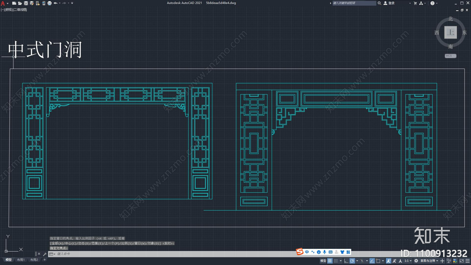Click the 登录 sign-in button

click(x=389, y=3)
